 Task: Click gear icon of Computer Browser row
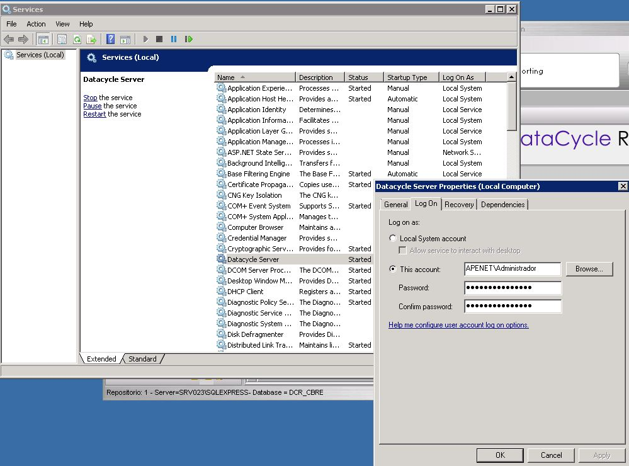coord(221,227)
